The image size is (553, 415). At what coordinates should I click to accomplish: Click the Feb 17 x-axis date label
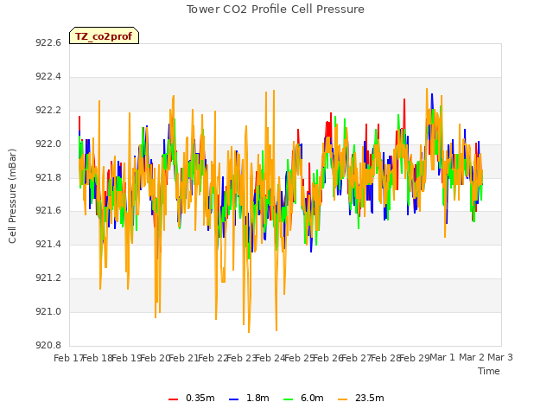(x=68, y=358)
